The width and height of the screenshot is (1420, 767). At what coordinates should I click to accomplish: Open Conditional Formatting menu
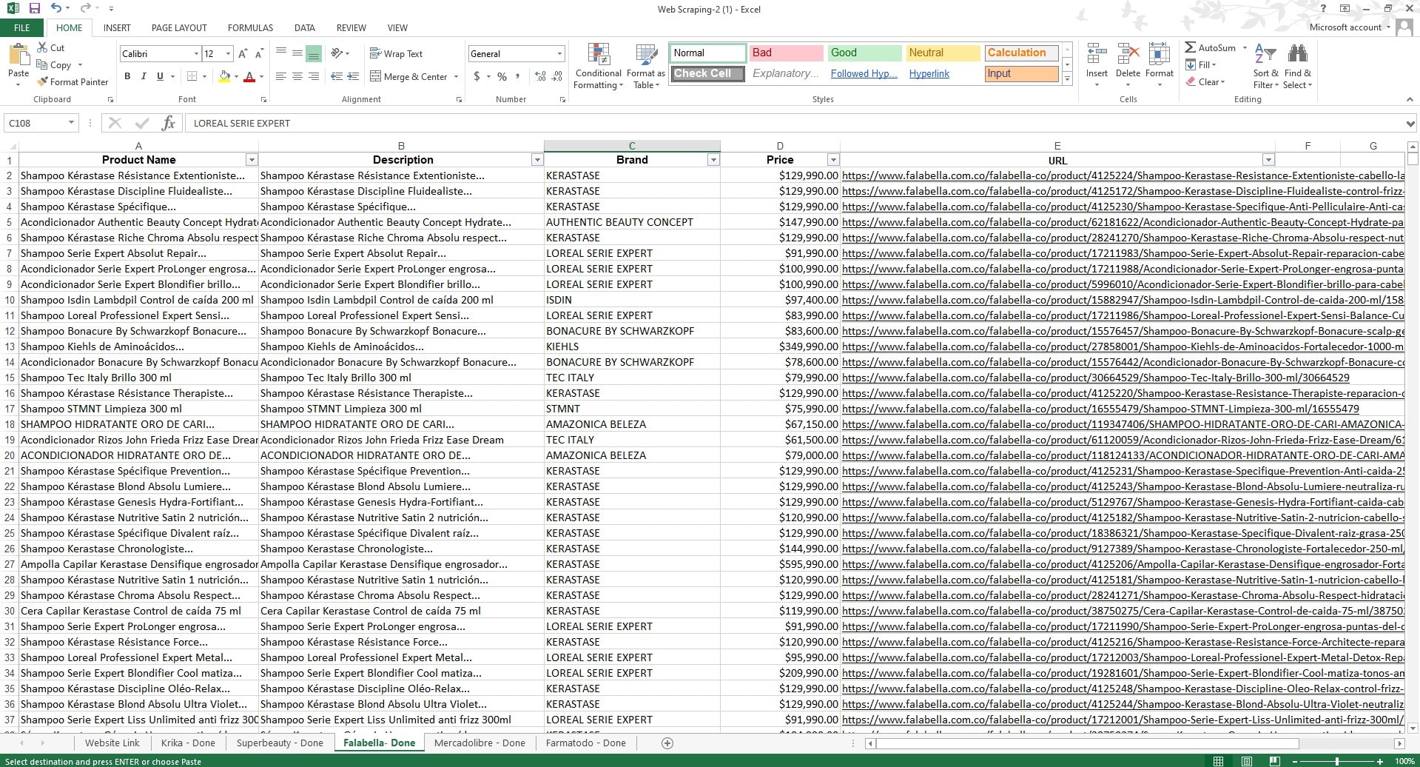tap(599, 67)
